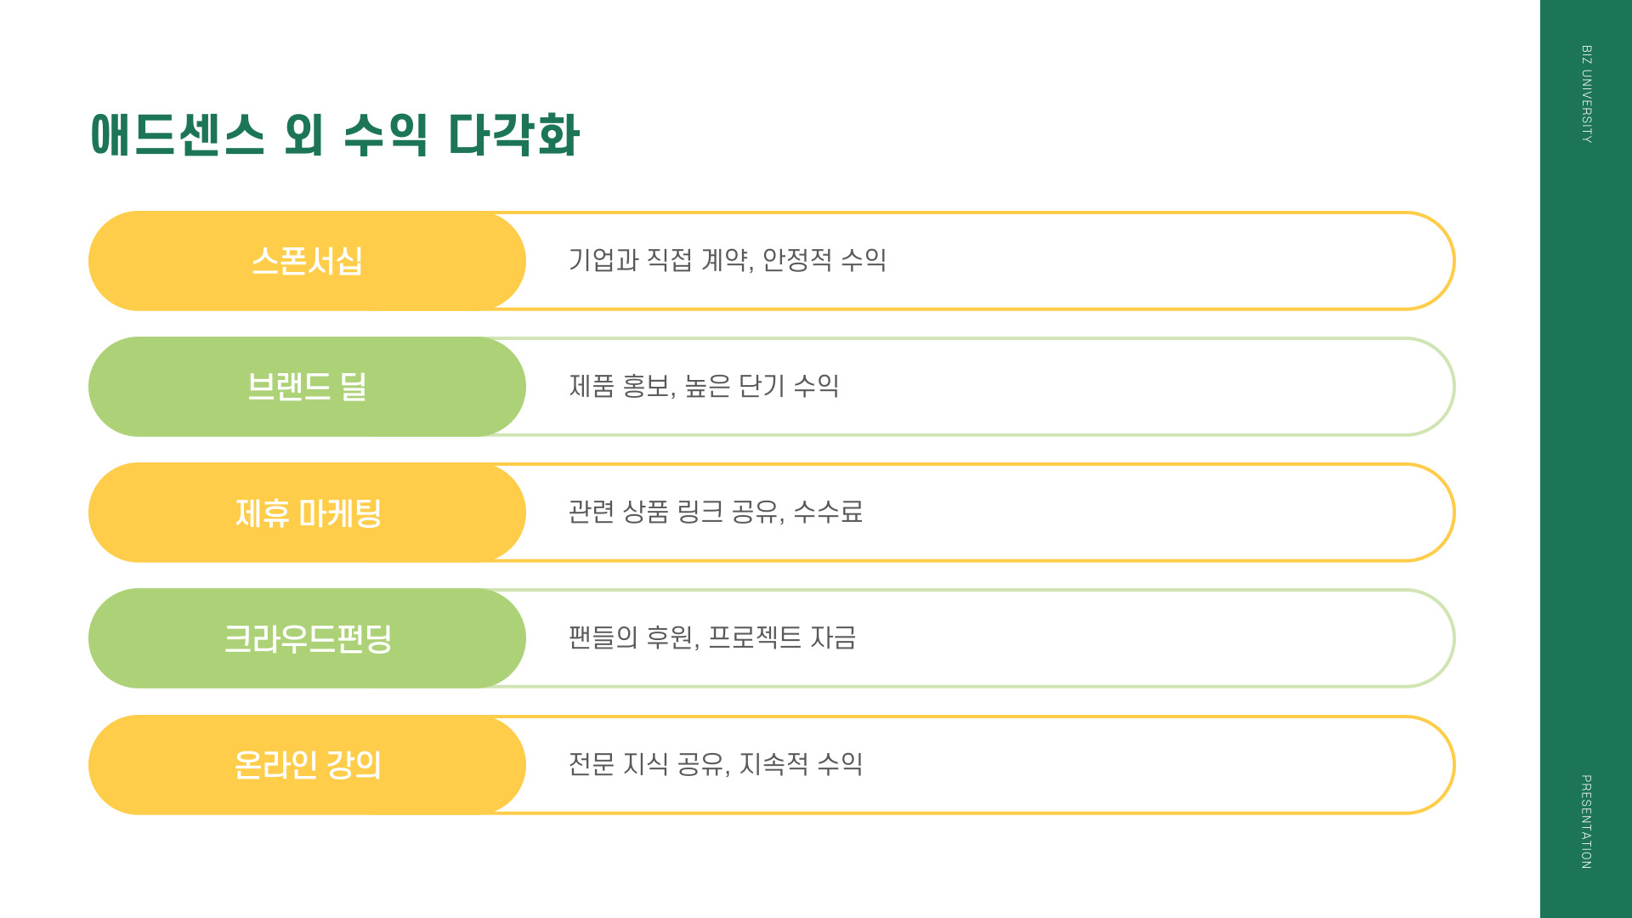
Task: Click the dark green sidebar band
Action: [1586, 459]
